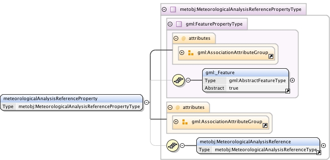The image size is (330, 160).
Task: Click attribute group icon in gml:FeaturePropertyType
Action: (x=191, y=53)
